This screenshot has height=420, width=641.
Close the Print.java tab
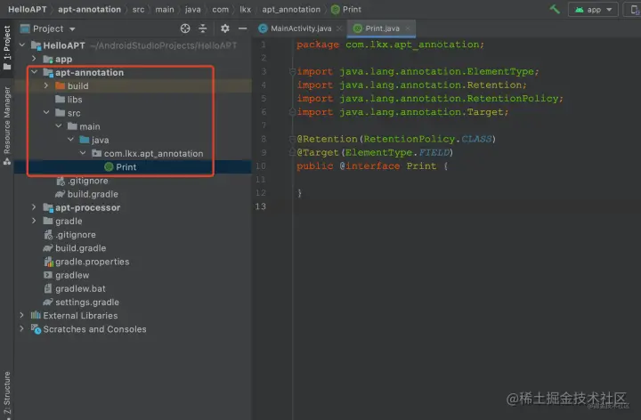pyautogui.click(x=408, y=28)
